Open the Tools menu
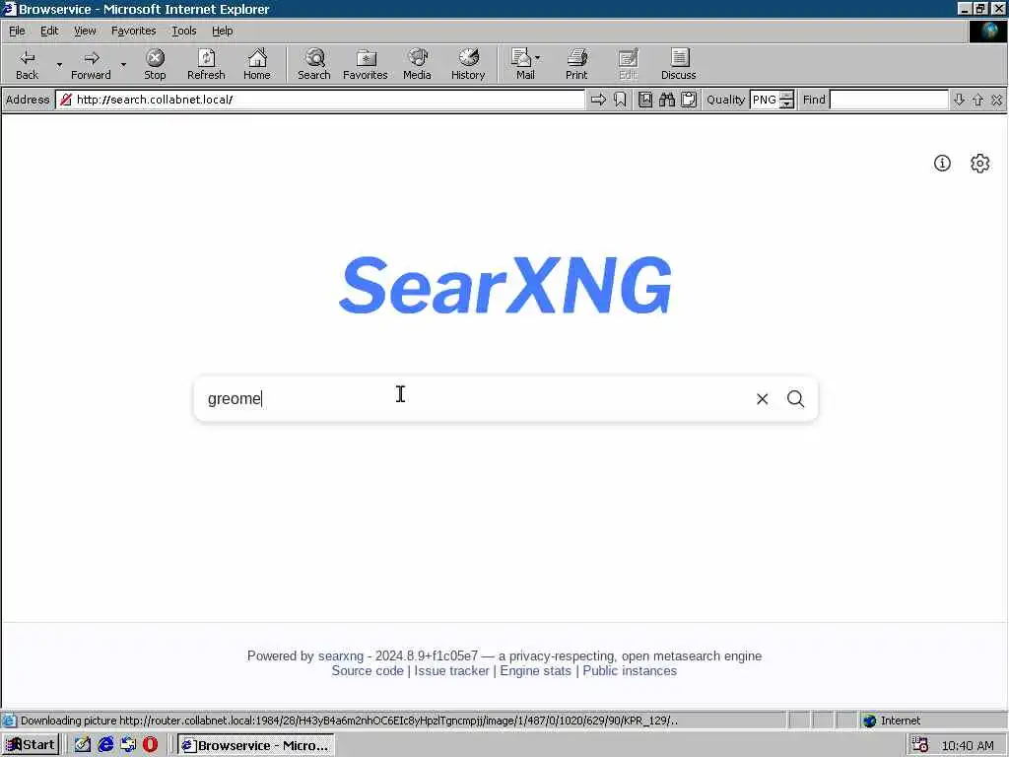 [184, 31]
